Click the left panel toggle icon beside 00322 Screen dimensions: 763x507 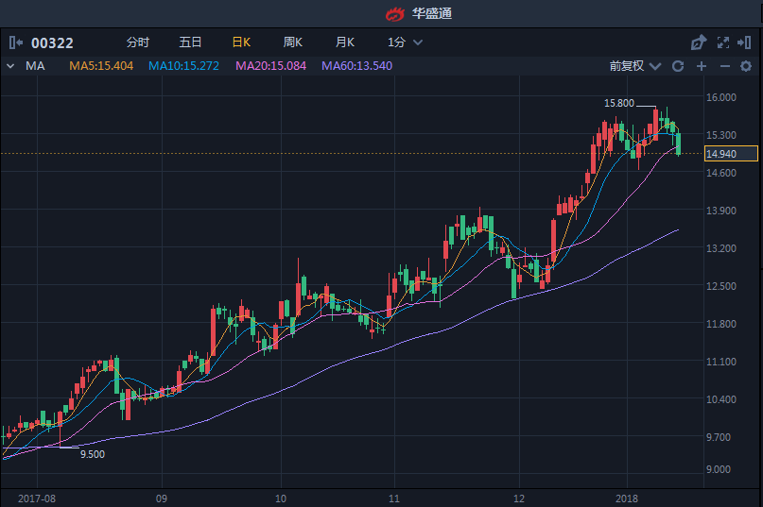16,42
